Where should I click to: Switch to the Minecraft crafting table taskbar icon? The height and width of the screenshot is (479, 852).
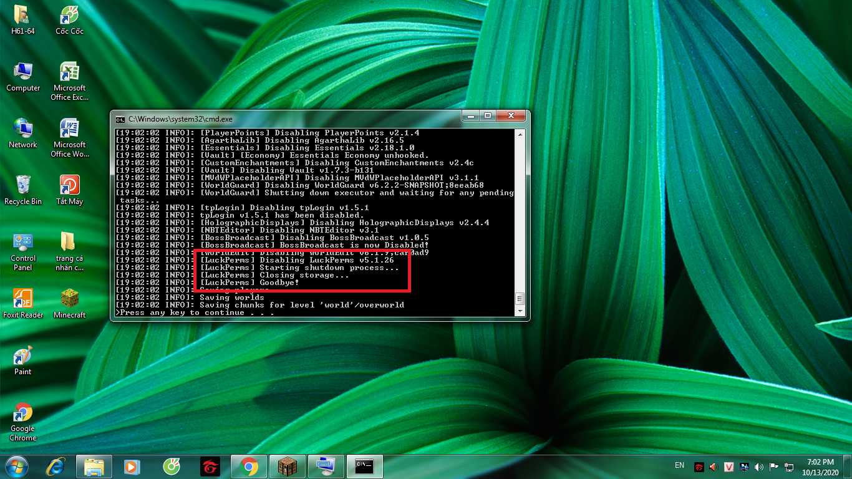click(x=287, y=467)
